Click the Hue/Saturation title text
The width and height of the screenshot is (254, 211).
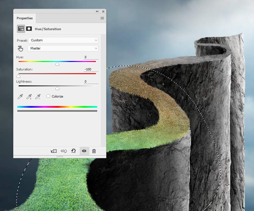pyautogui.click(x=48, y=29)
